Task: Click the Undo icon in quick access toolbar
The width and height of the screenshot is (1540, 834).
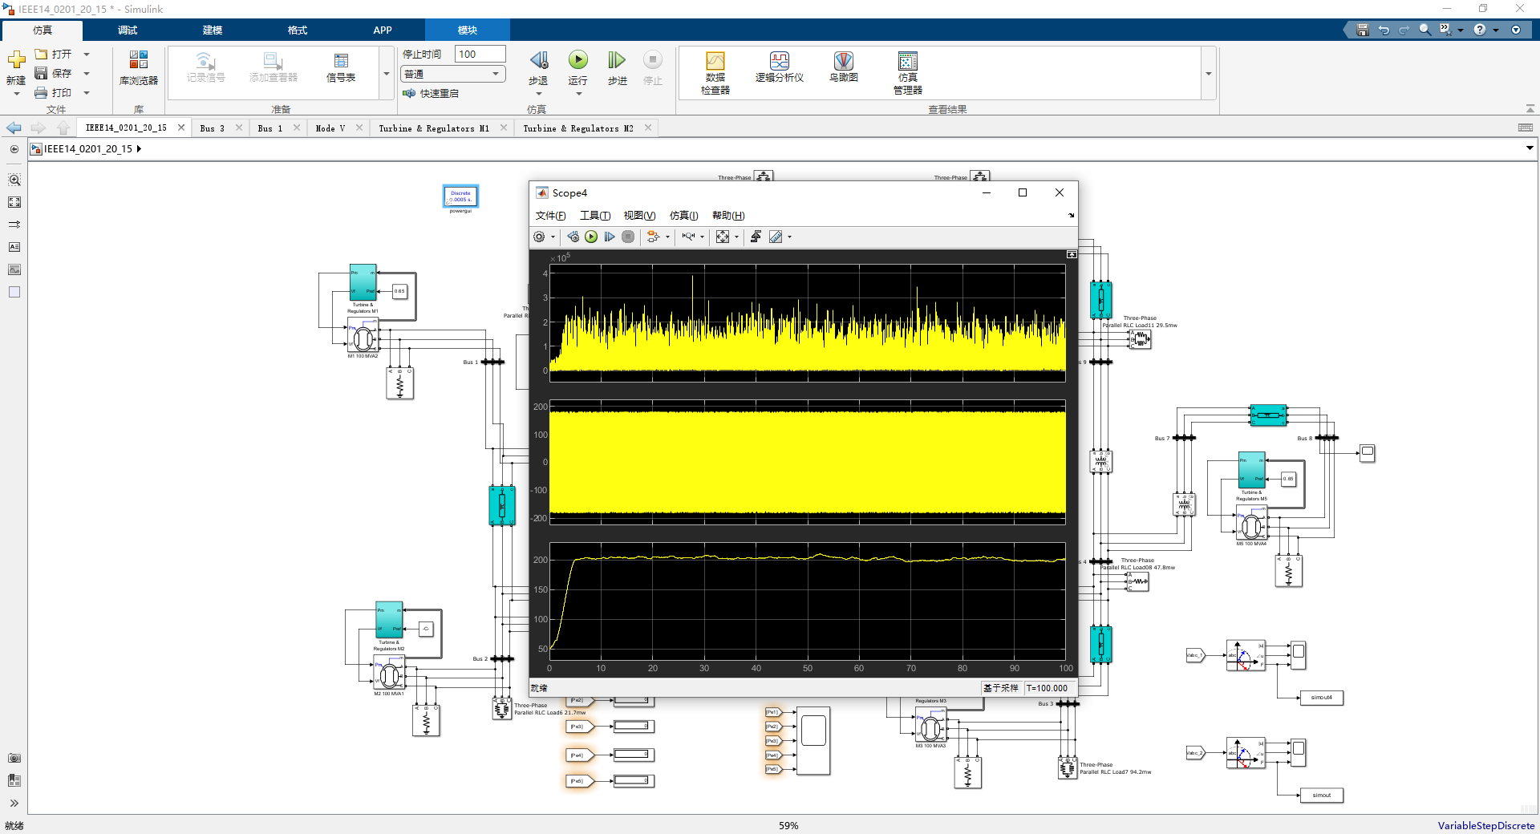Action: click(x=1384, y=30)
